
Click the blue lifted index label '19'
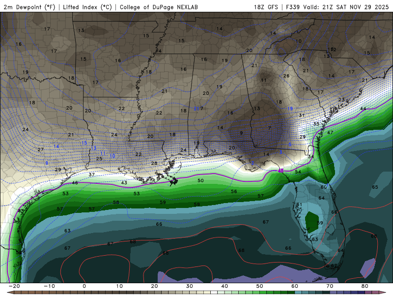click(x=290, y=109)
